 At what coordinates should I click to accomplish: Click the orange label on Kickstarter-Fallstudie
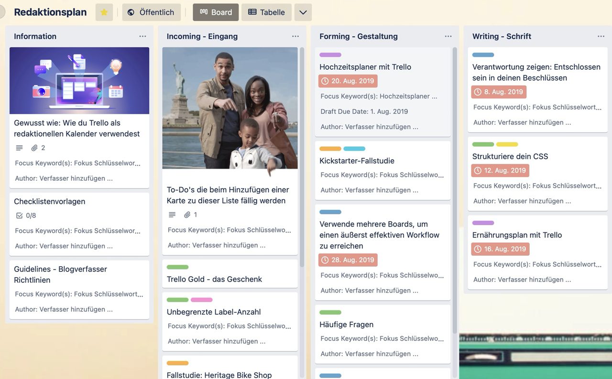tap(330, 149)
